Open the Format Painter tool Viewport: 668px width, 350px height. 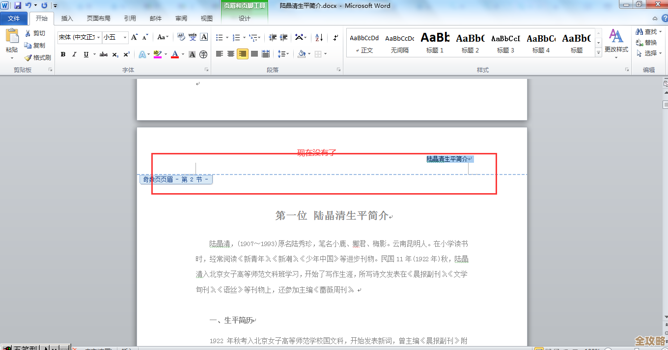point(38,57)
